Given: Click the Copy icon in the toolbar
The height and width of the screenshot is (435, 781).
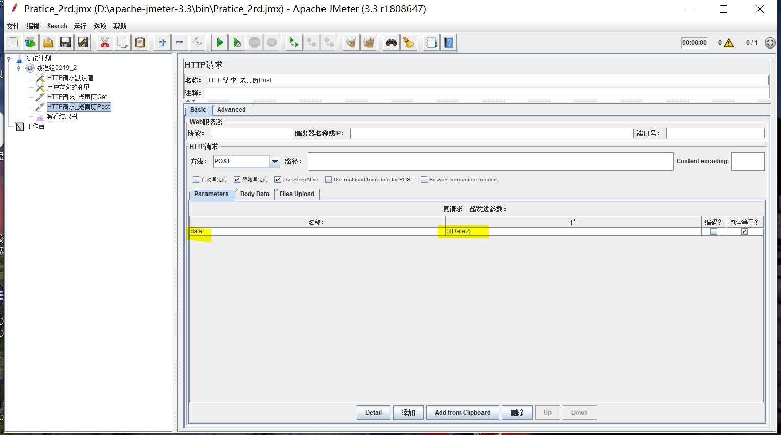Looking at the screenshot, I should pyautogui.click(x=123, y=42).
